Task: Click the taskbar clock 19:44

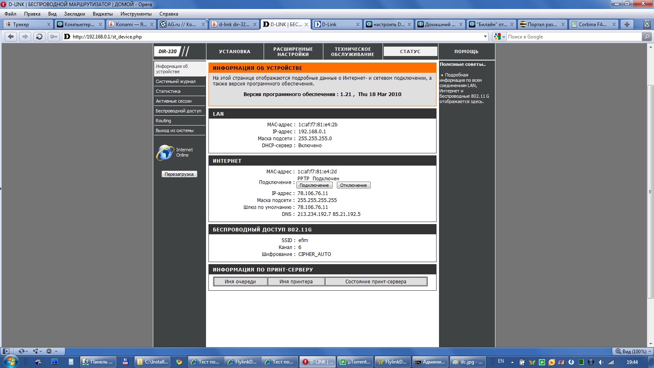Action: pyautogui.click(x=632, y=362)
